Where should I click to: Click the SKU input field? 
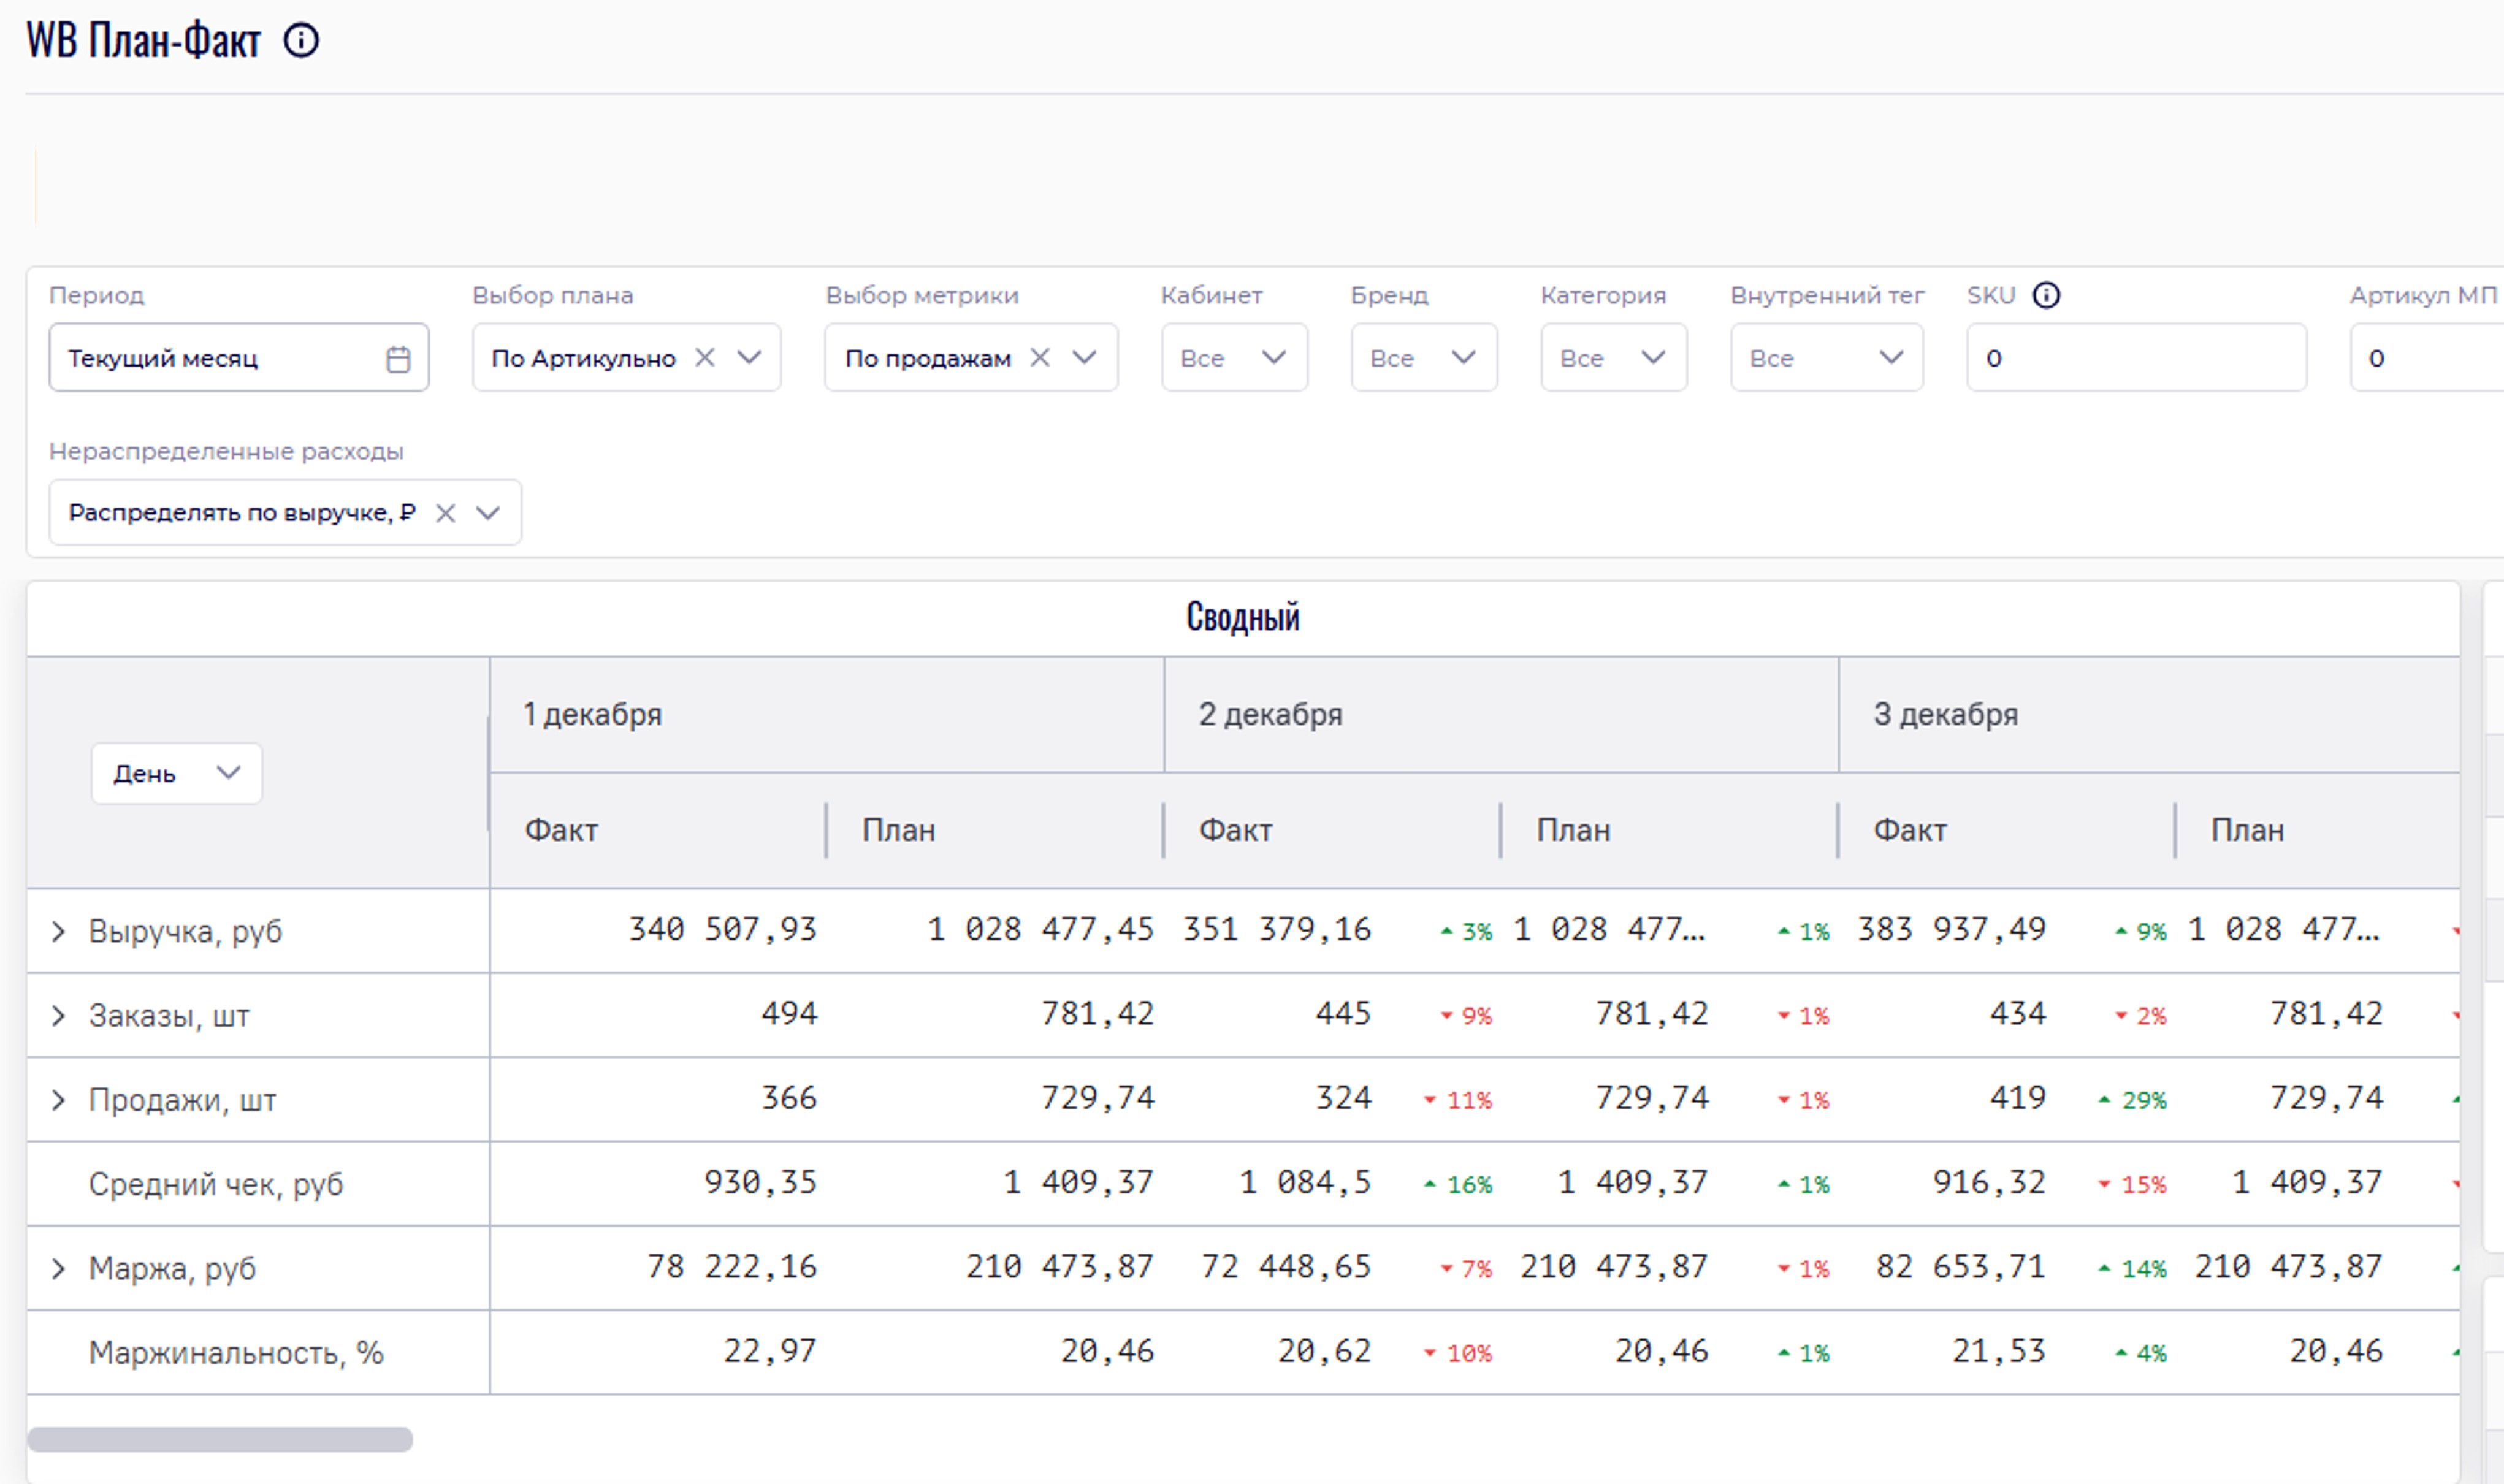(x=2136, y=358)
